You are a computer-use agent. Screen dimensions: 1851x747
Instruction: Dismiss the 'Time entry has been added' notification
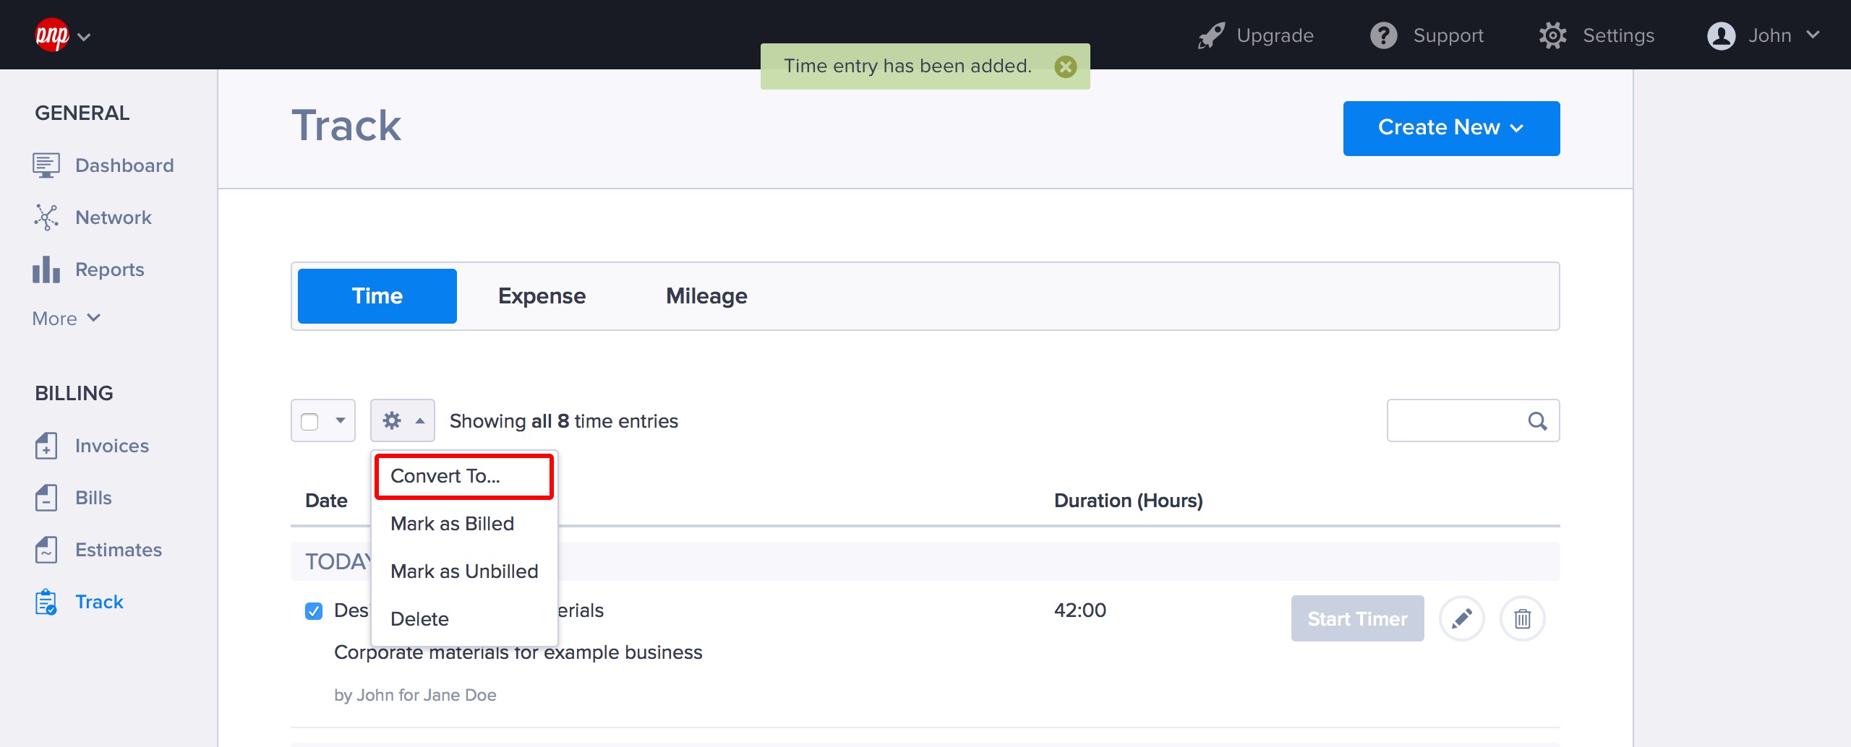click(1065, 66)
